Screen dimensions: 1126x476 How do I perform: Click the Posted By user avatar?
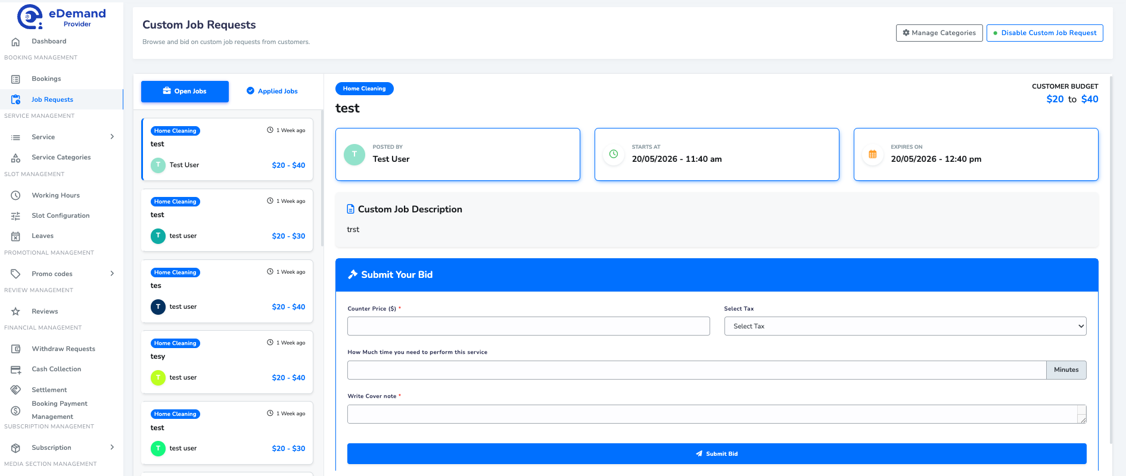tap(354, 154)
